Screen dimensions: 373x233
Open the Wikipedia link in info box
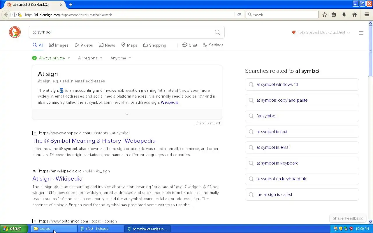tap(170, 102)
